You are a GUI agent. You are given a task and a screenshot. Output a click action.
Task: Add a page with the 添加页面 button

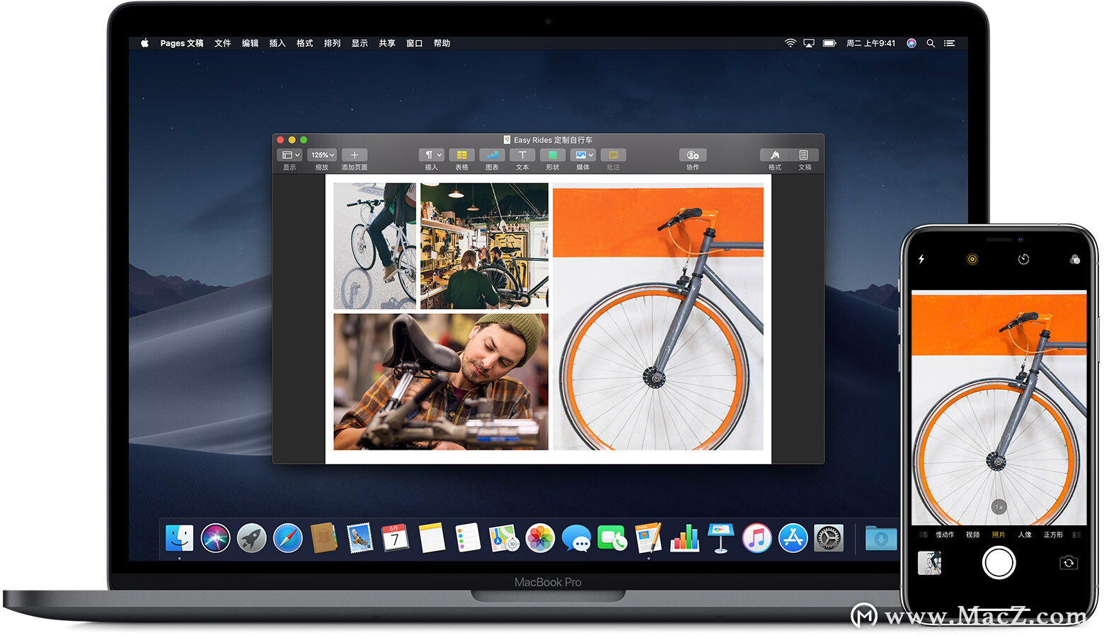(x=355, y=155)
